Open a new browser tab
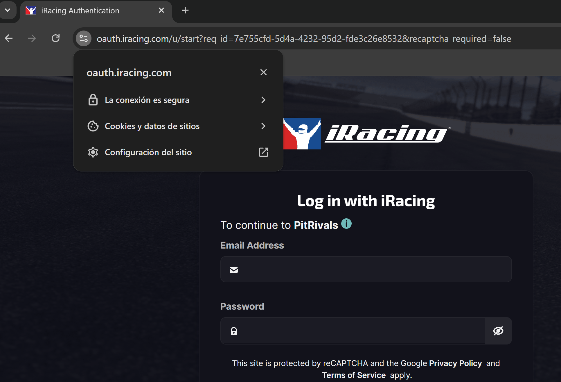 tap(185, 10)
